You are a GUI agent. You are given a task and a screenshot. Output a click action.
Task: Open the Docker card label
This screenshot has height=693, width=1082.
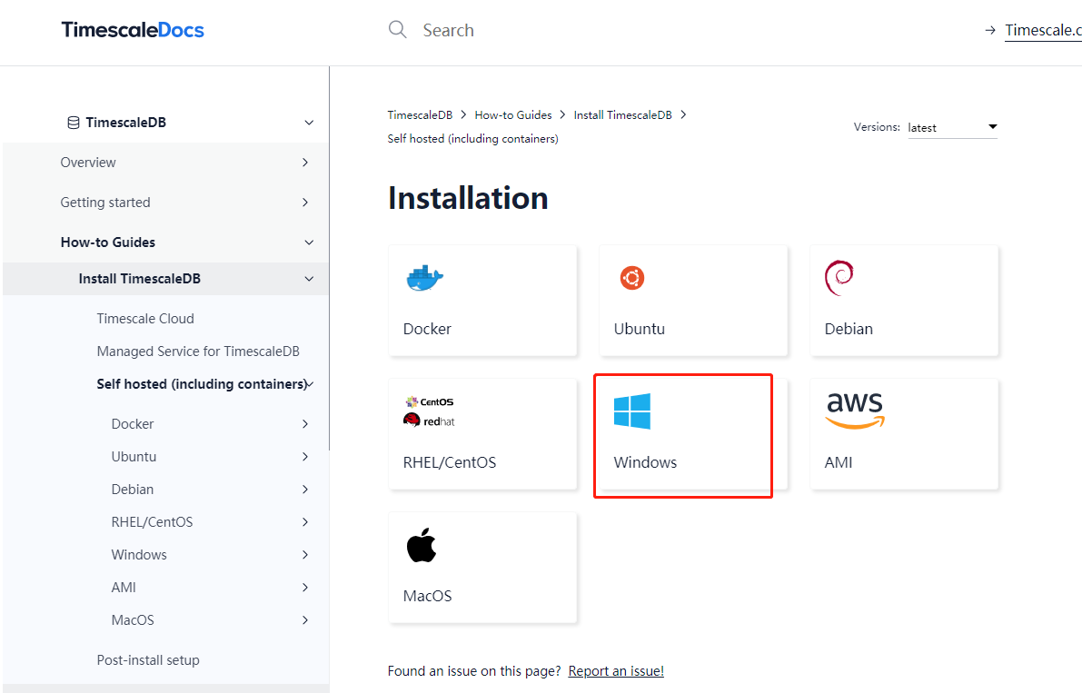427,329
